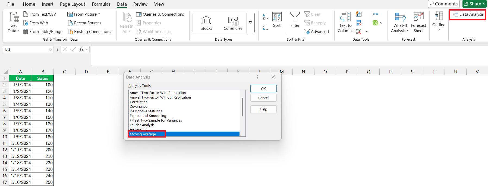Click into the formula bar input
This screenshot has width=488, height=186.
289,56
